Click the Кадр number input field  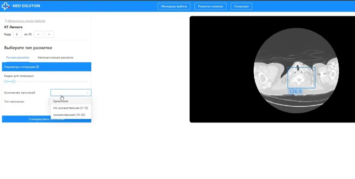click(17, 34)
